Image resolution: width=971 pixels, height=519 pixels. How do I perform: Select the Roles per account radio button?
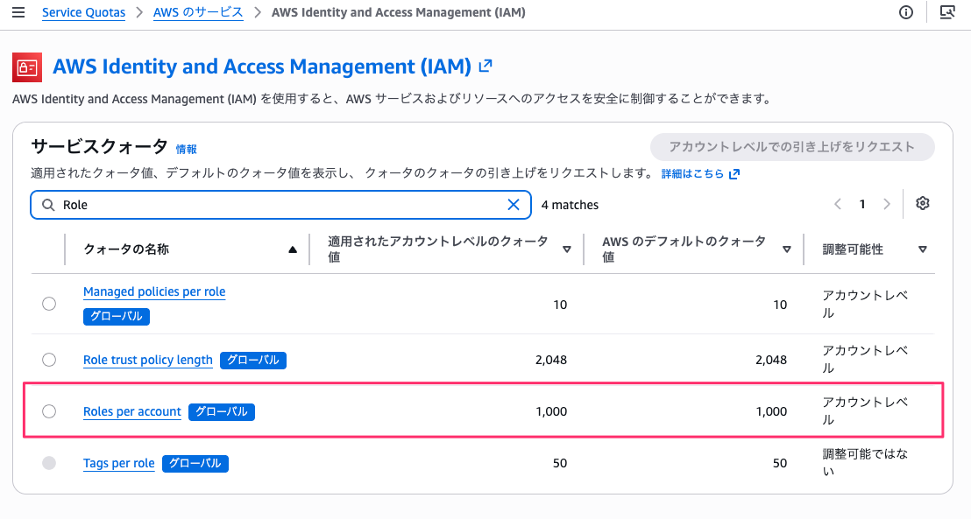[x=49, y=411]
